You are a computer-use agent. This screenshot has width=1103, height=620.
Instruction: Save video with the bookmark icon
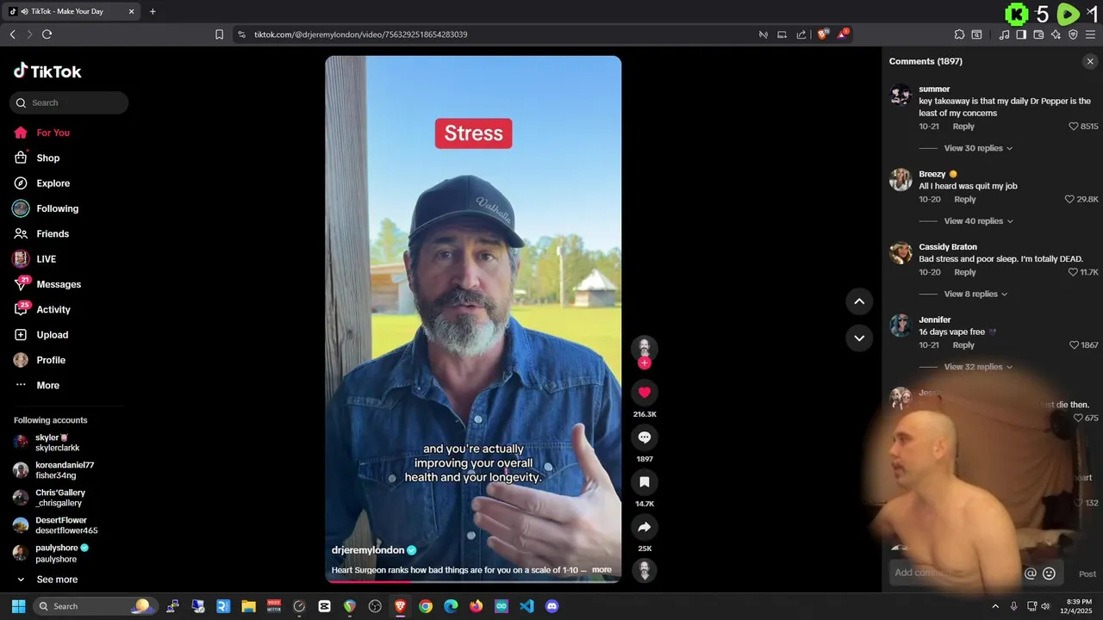point(645,482)
